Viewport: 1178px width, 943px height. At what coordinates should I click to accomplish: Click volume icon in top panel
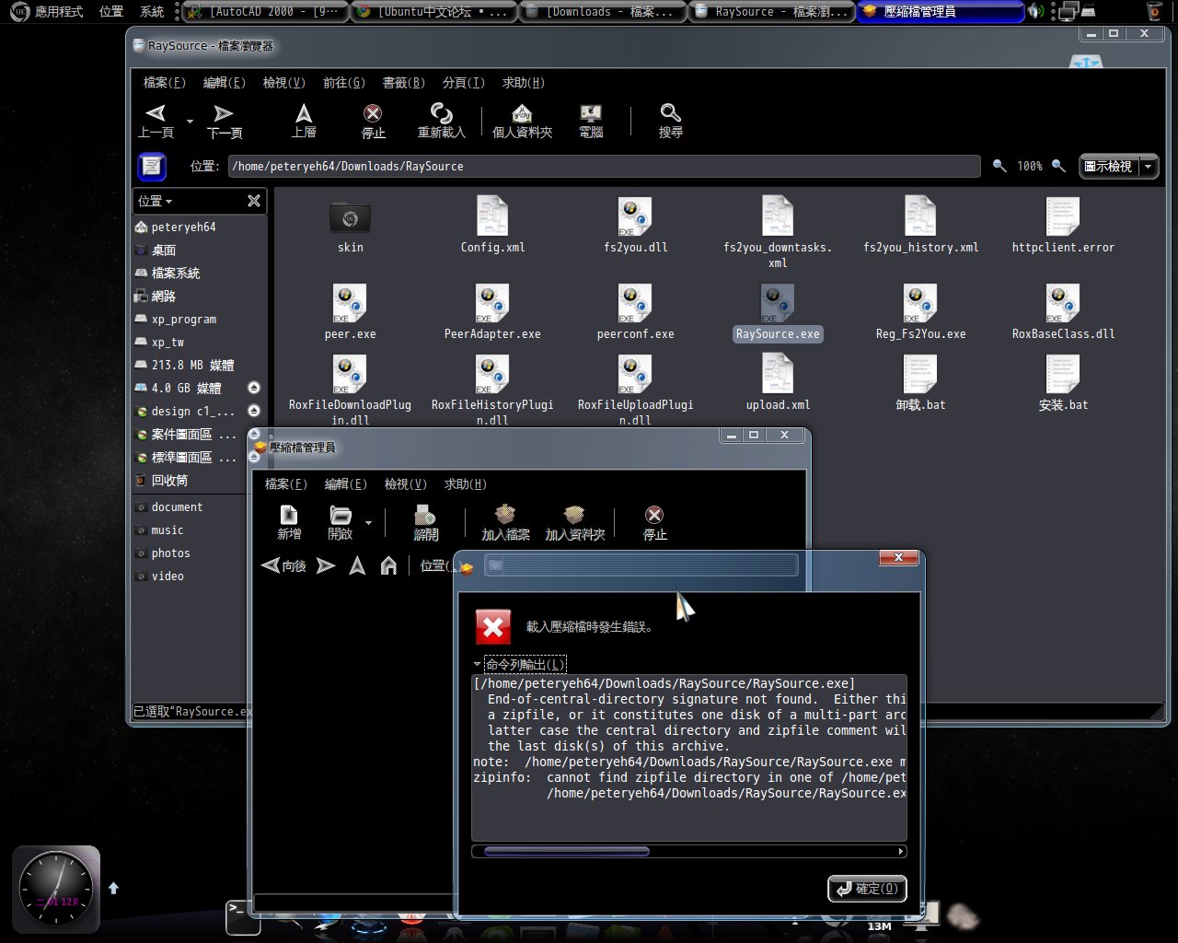pos(1036,11)
